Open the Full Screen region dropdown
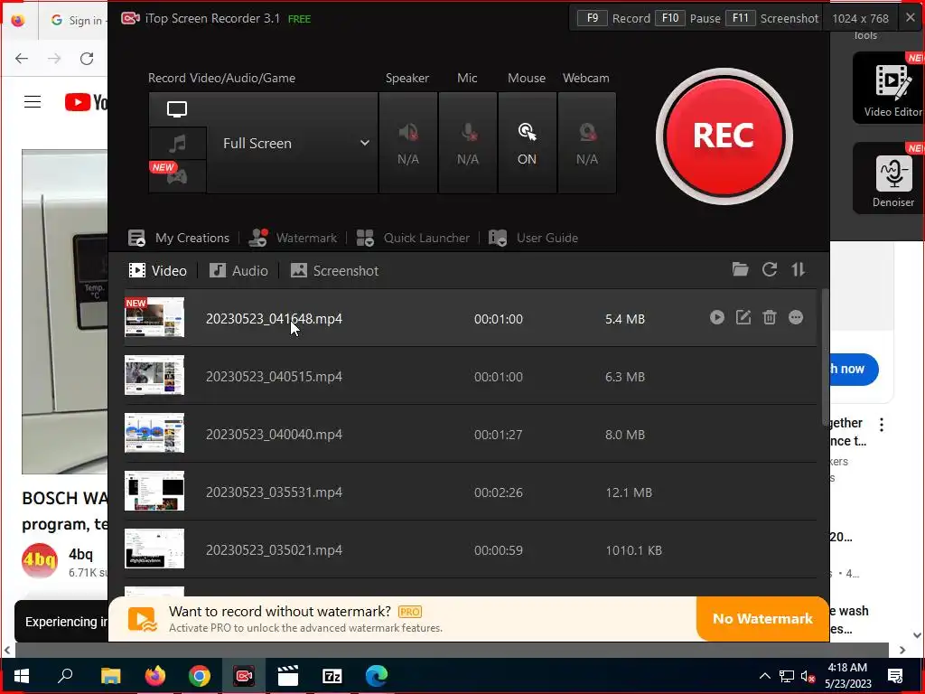This screenshot has width=925, height=694. click(293, 143)
